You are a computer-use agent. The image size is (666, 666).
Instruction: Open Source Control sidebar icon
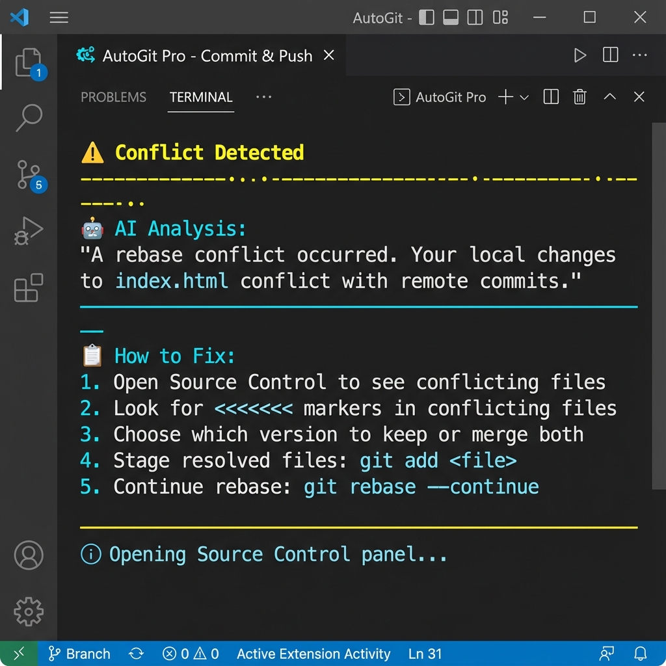[x=29, y=174]
